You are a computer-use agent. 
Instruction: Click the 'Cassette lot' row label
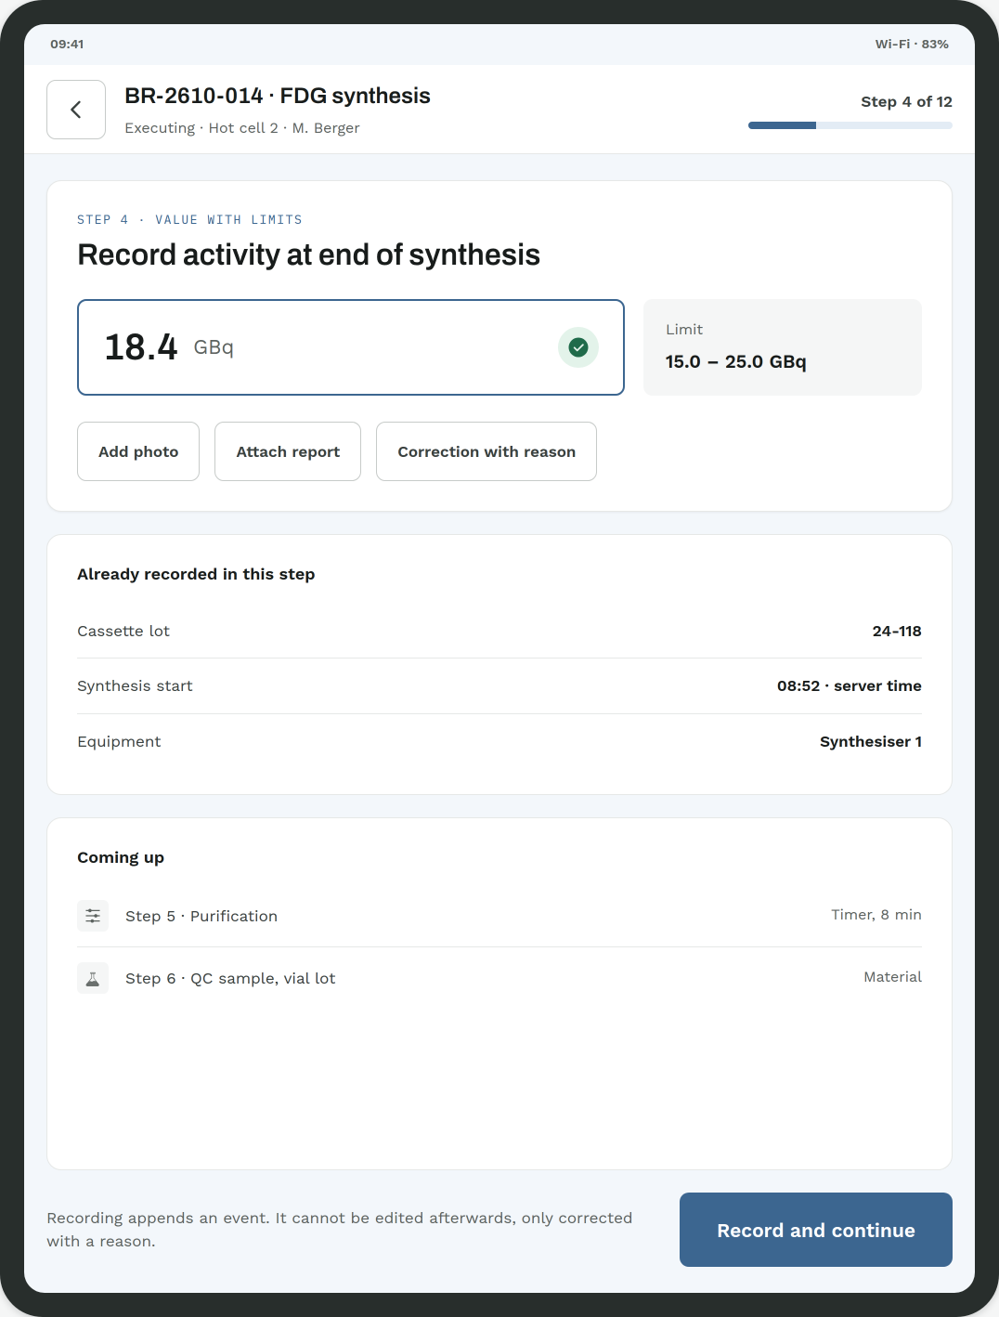click(x=123, y=631)
